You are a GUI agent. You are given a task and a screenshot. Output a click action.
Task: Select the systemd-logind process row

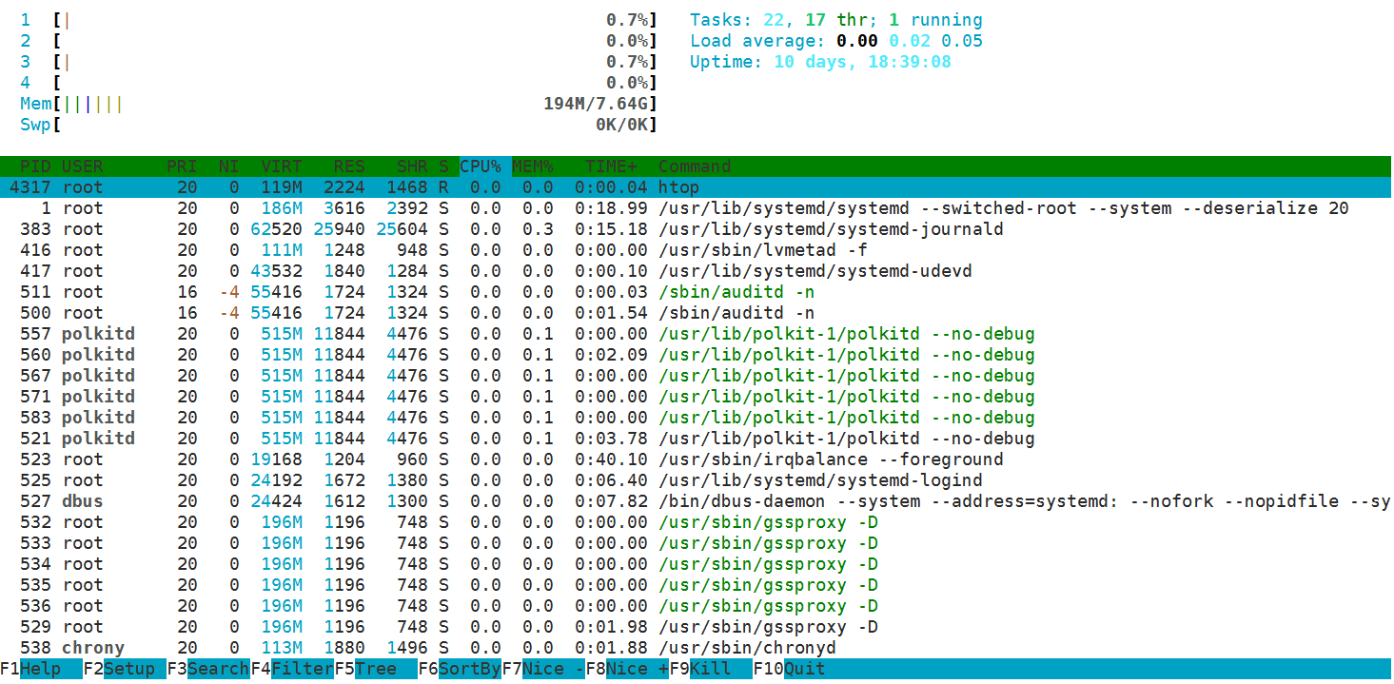click(696, 480)
